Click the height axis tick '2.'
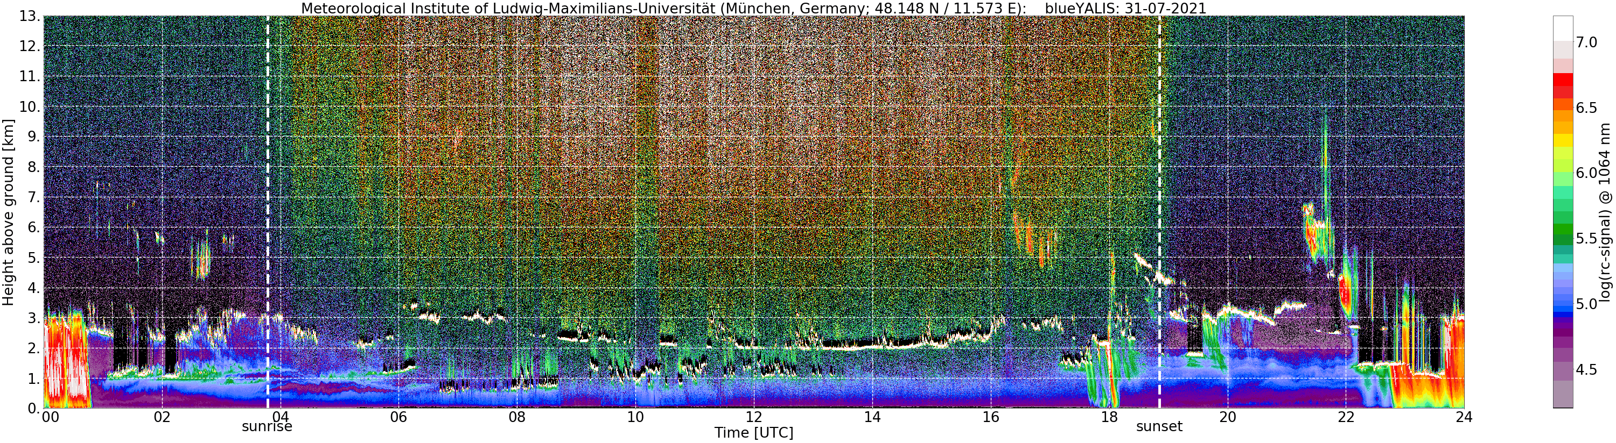 pos(34,348)
